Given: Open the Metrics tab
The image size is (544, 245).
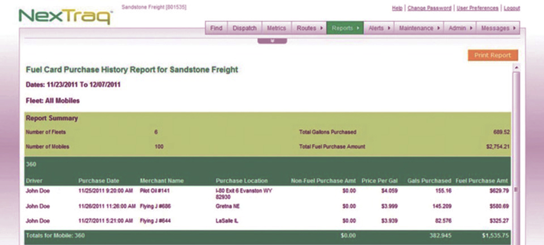Looking at the screenshot, I should point(276,28).
